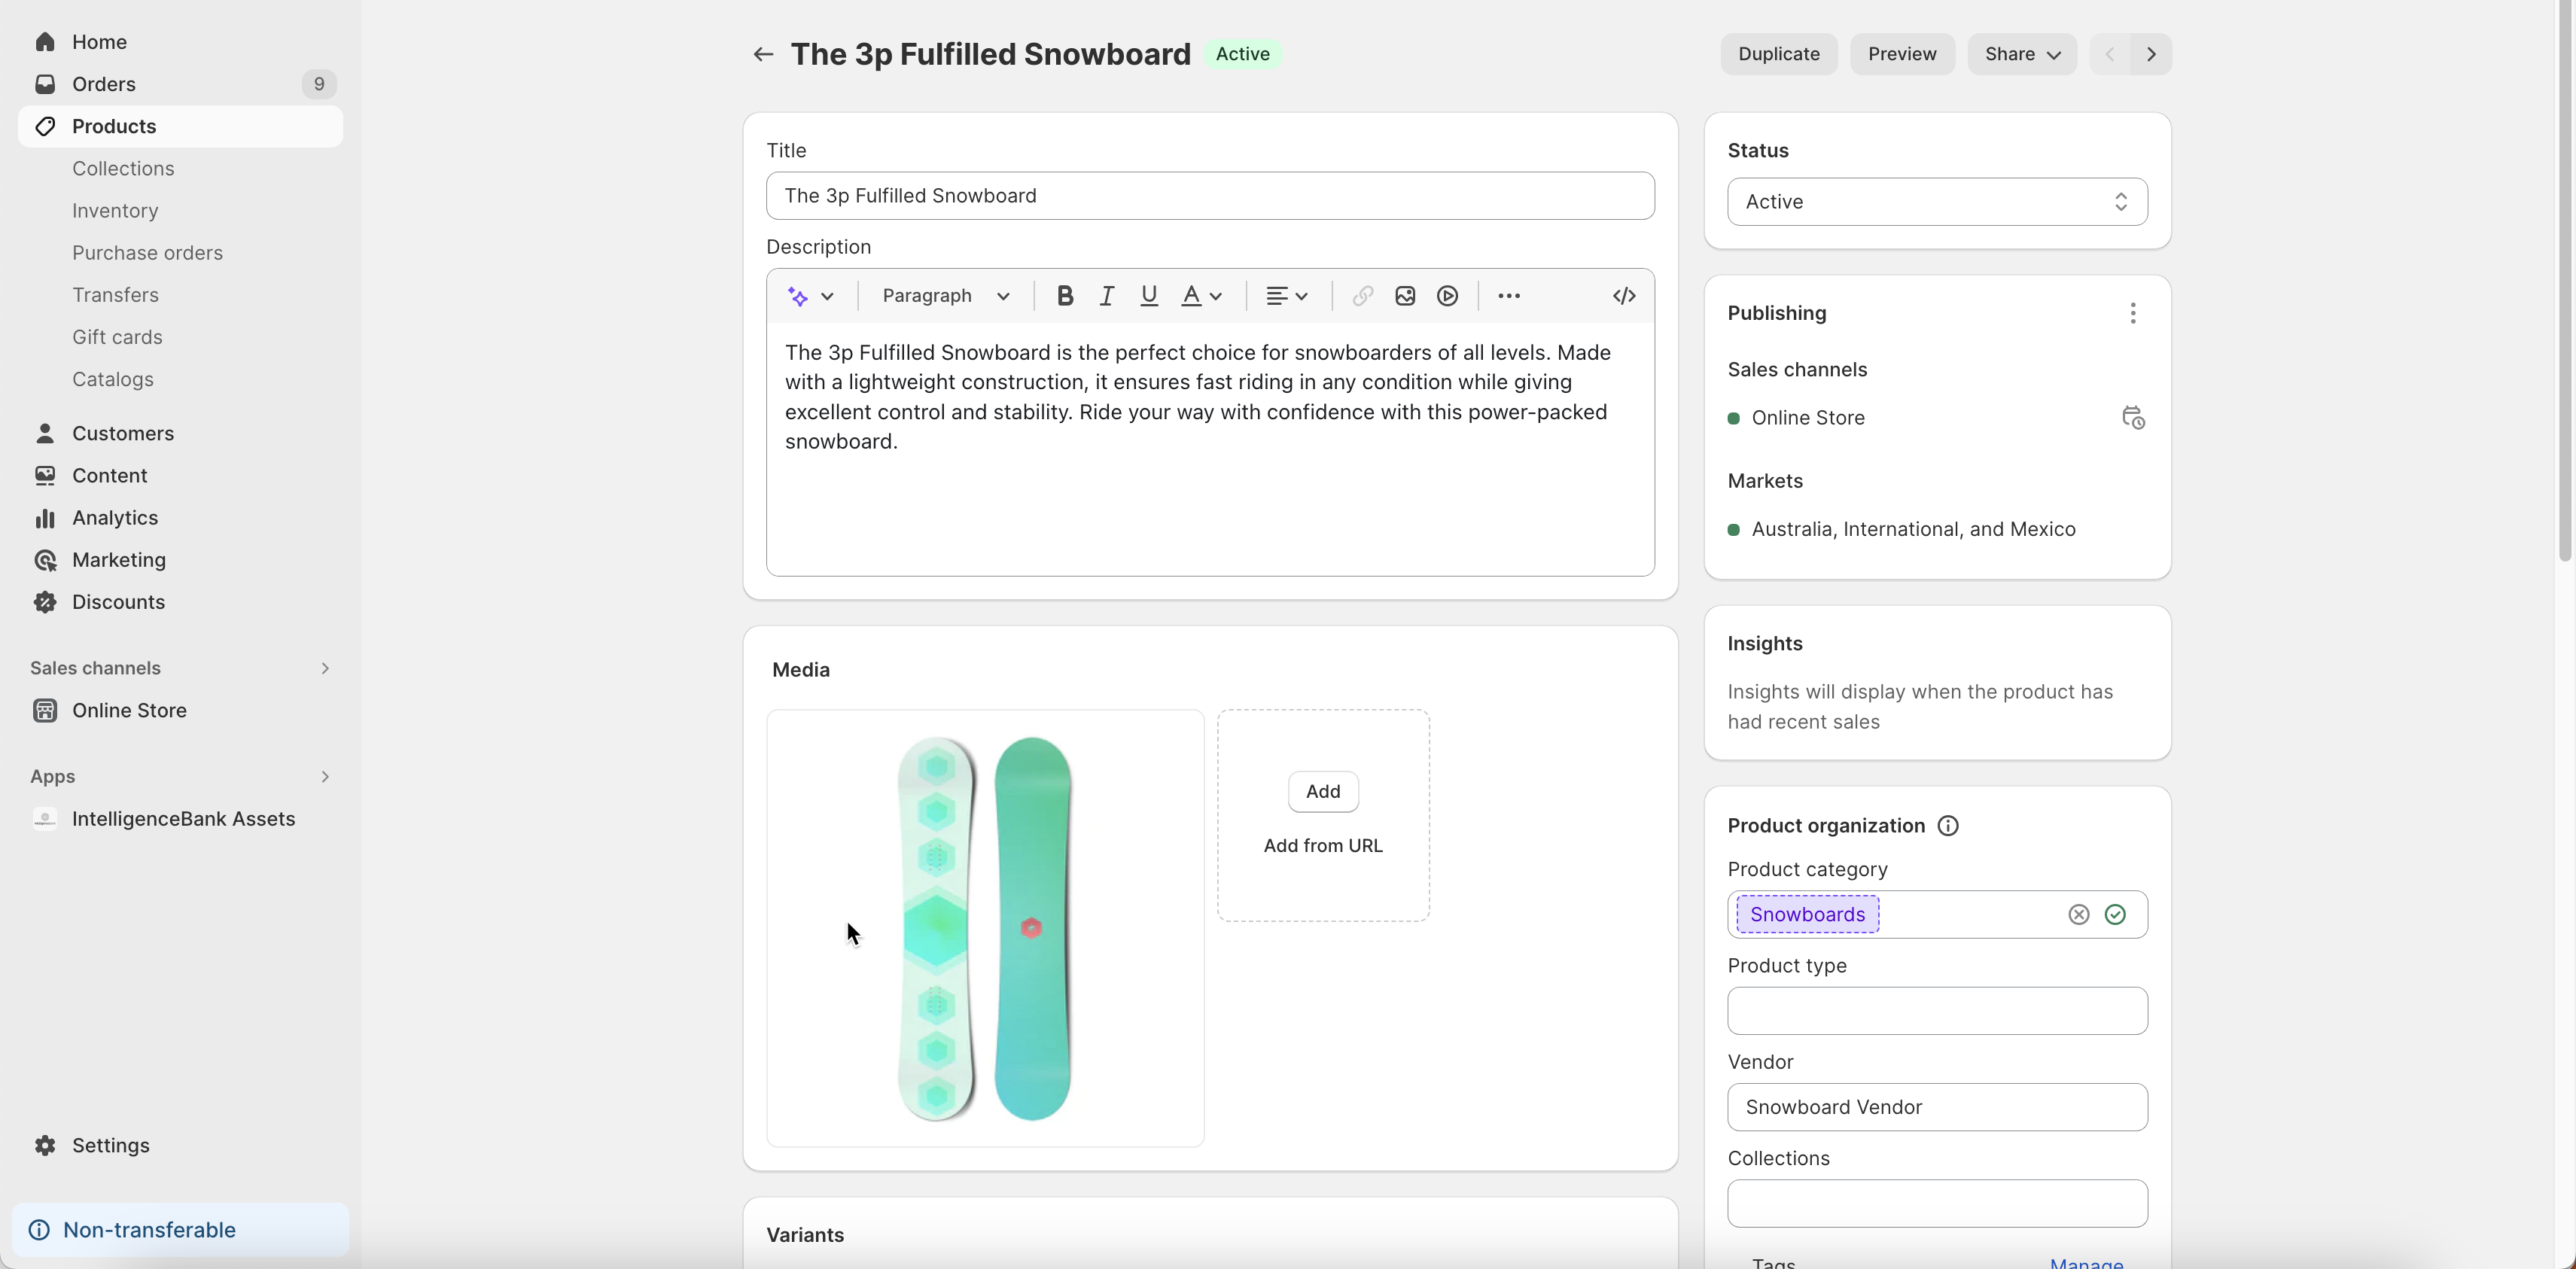Click the Active status badge near title

point(1243,54)
